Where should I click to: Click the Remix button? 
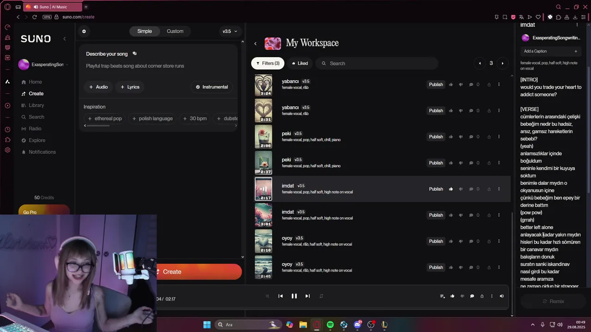click(x=553, y=301)
